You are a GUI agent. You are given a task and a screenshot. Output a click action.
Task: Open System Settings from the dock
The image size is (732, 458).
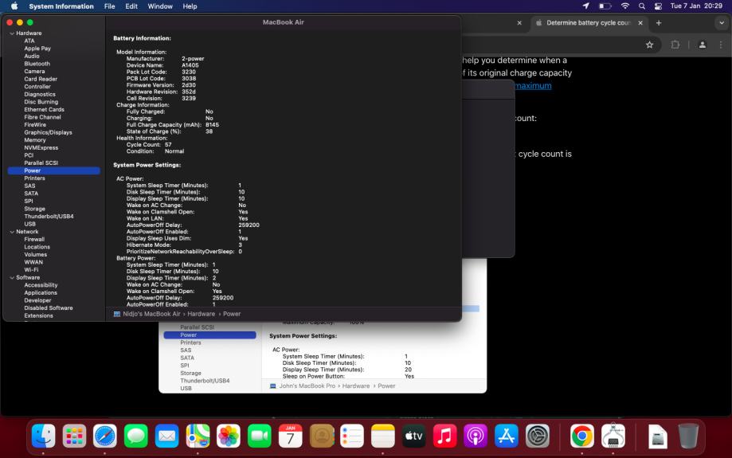(538, 436)
